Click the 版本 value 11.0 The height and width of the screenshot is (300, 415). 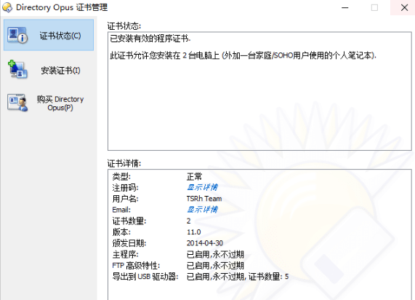[194, 232]
